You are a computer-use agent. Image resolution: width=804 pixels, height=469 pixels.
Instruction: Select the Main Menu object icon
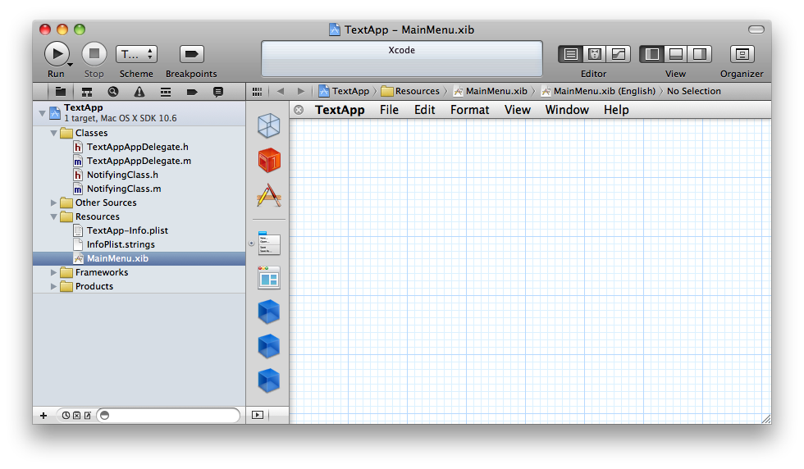click(x=269, y=243)
